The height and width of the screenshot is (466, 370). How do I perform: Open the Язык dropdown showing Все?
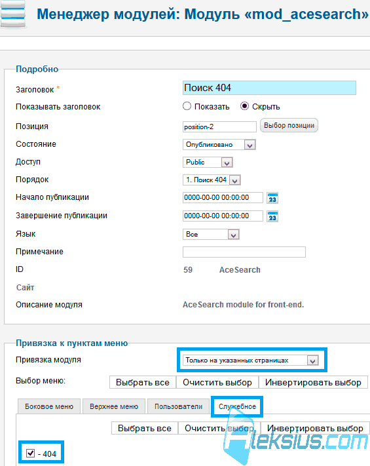pyautogui.click(x=211, y=235)
